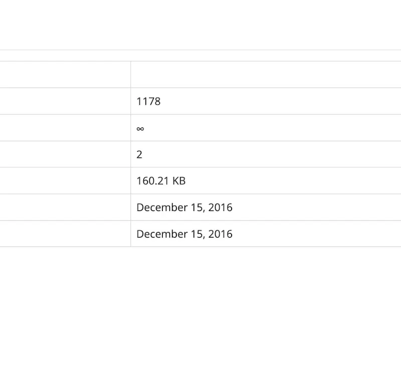Select the infinity symbol cell
401x365 pixels.
[140, 128]
